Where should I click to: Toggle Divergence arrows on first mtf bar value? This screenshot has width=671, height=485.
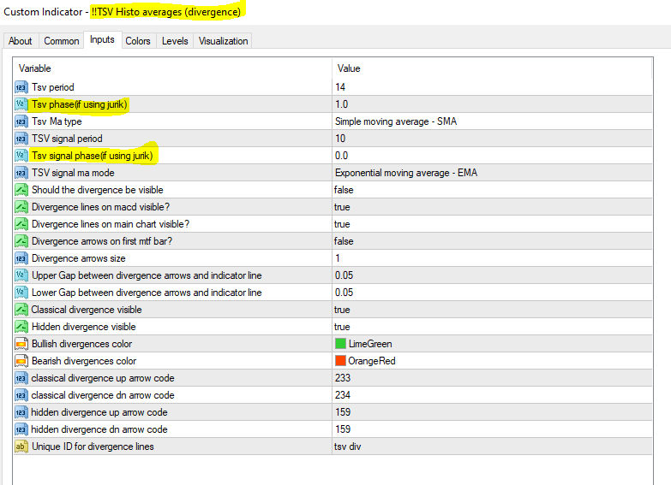344,241
